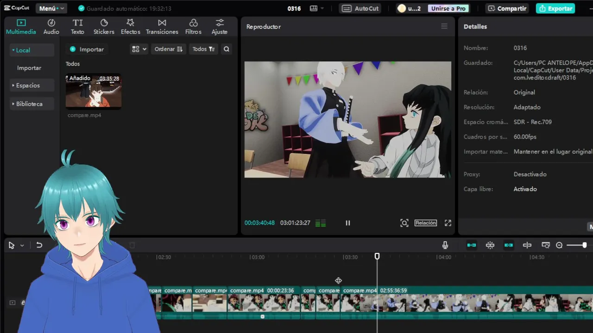Click the SDR - Rec.709 value
593x333 pixels.
click(x=533, y=122)
